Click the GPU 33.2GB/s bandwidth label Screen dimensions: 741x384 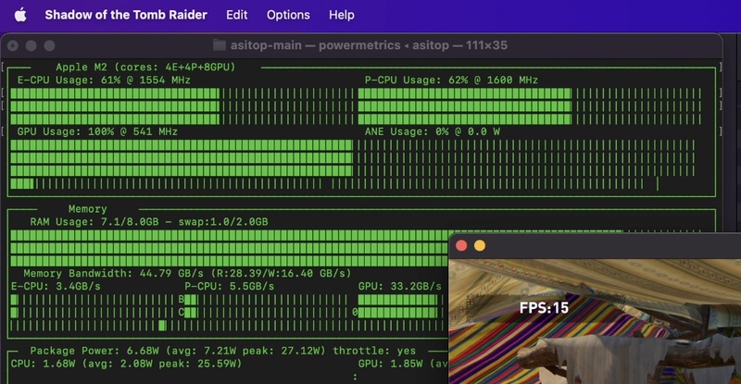click(400, 286)
